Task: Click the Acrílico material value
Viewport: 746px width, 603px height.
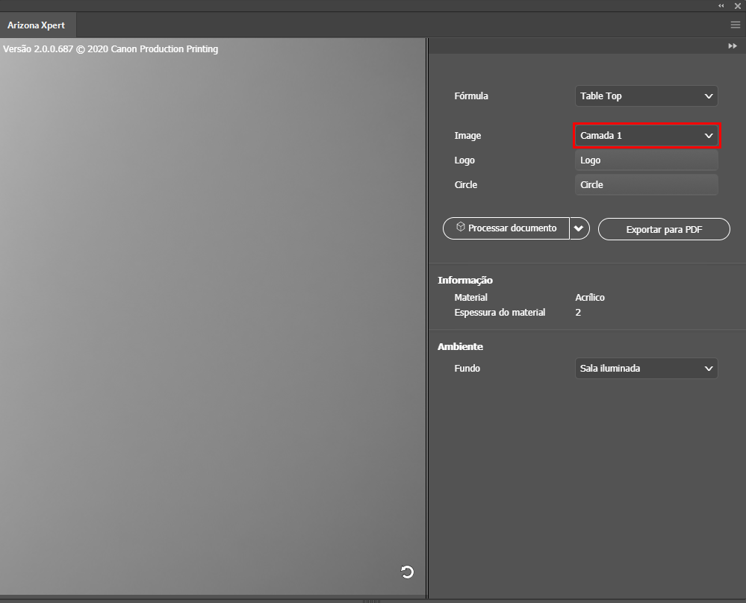Action: [590, 298]
